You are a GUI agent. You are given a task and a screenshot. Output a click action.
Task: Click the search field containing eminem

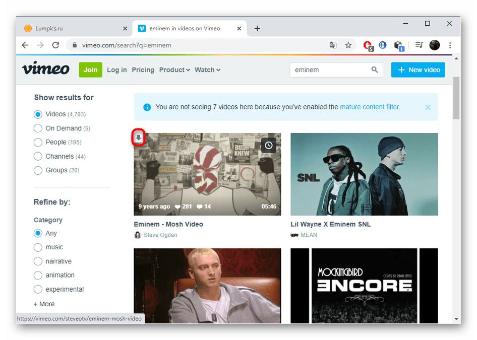(330, 70)
